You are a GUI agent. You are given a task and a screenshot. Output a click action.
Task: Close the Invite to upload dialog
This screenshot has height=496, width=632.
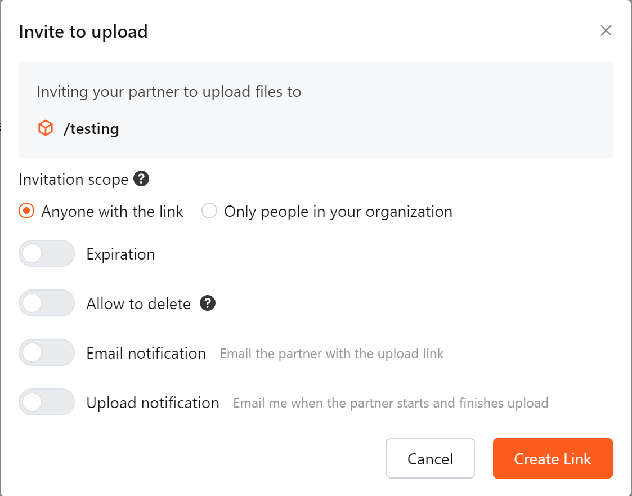pos(606,30)
